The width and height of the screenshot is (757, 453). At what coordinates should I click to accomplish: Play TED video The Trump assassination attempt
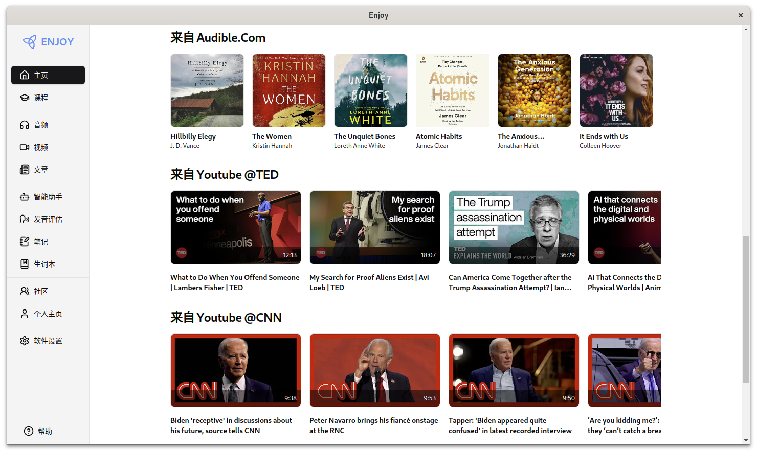[x=514, y=227]
